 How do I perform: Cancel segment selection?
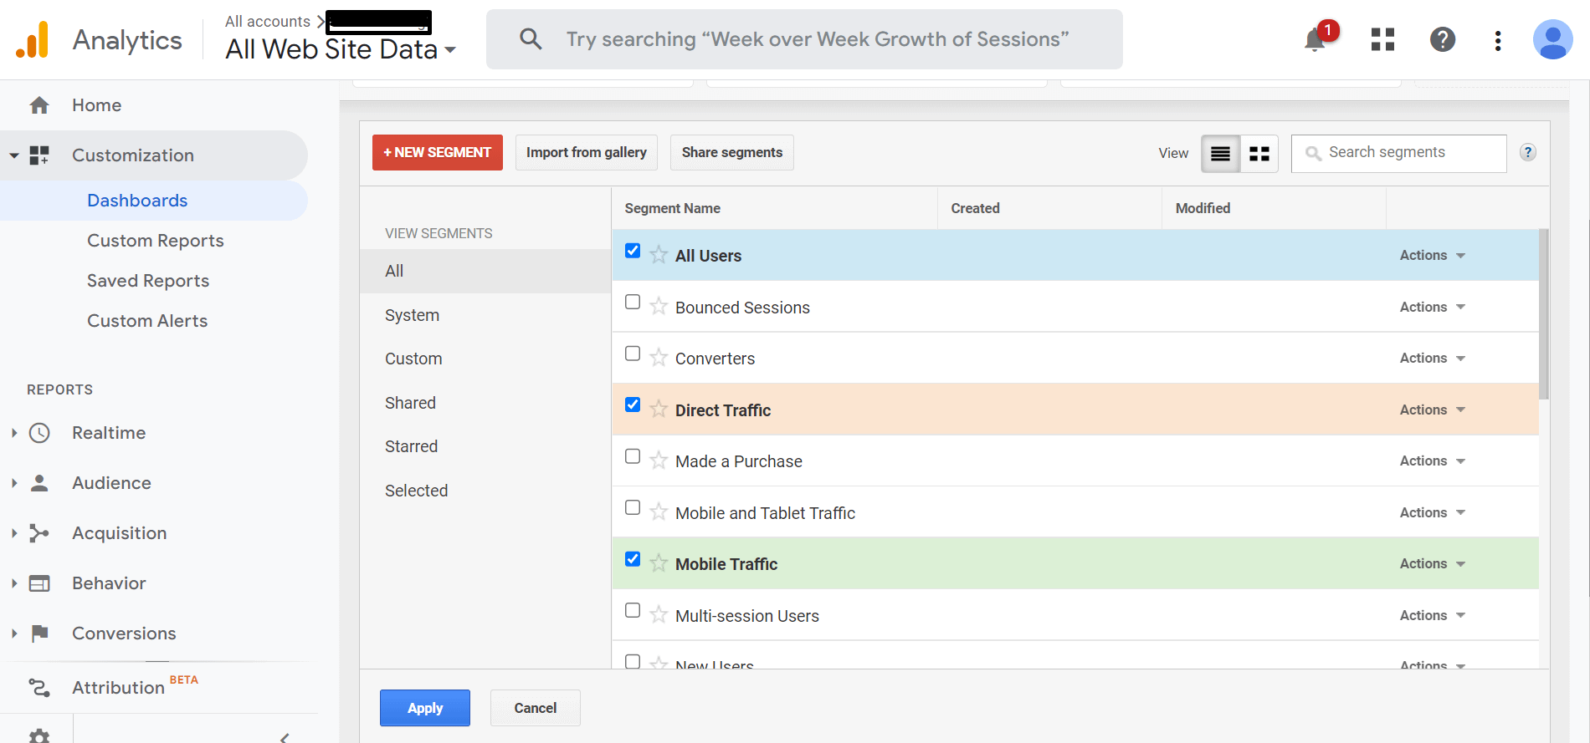pyautogui.click(x=536, y=708)
